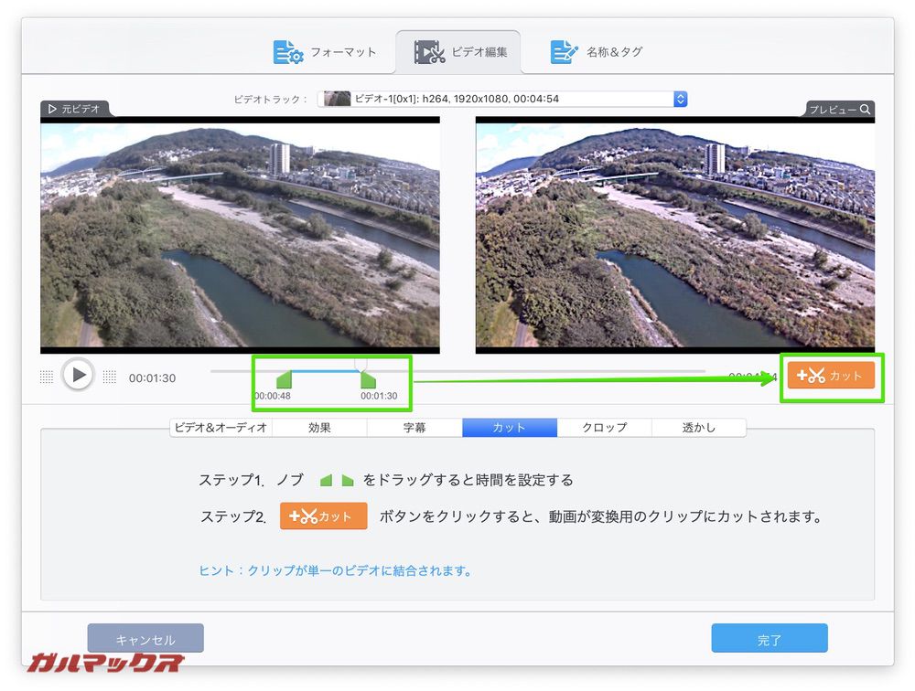Select the 字幕 tab

click(x=414, y=427)
